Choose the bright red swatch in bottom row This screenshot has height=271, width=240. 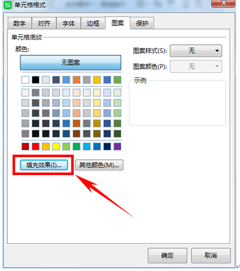click(x=36, y=146)
